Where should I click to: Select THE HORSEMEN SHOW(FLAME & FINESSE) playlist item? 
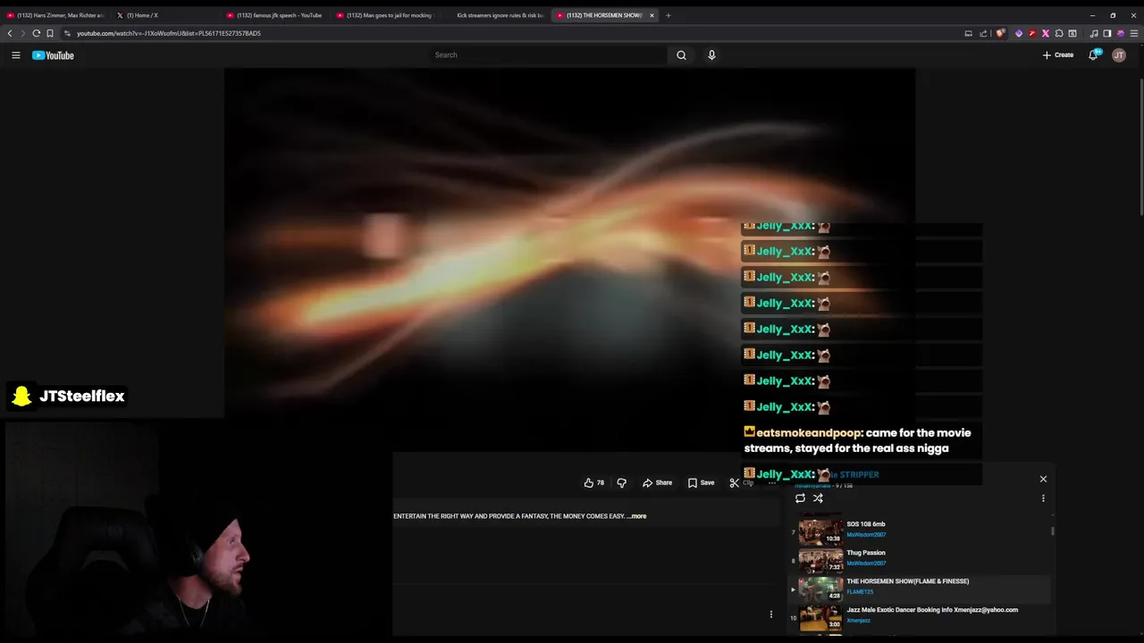921,588
